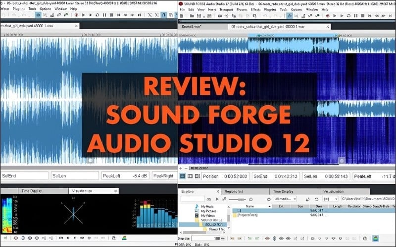Open the Process menu
The height and width of the screenshot is (247, 396).
[x=242, y=9]
